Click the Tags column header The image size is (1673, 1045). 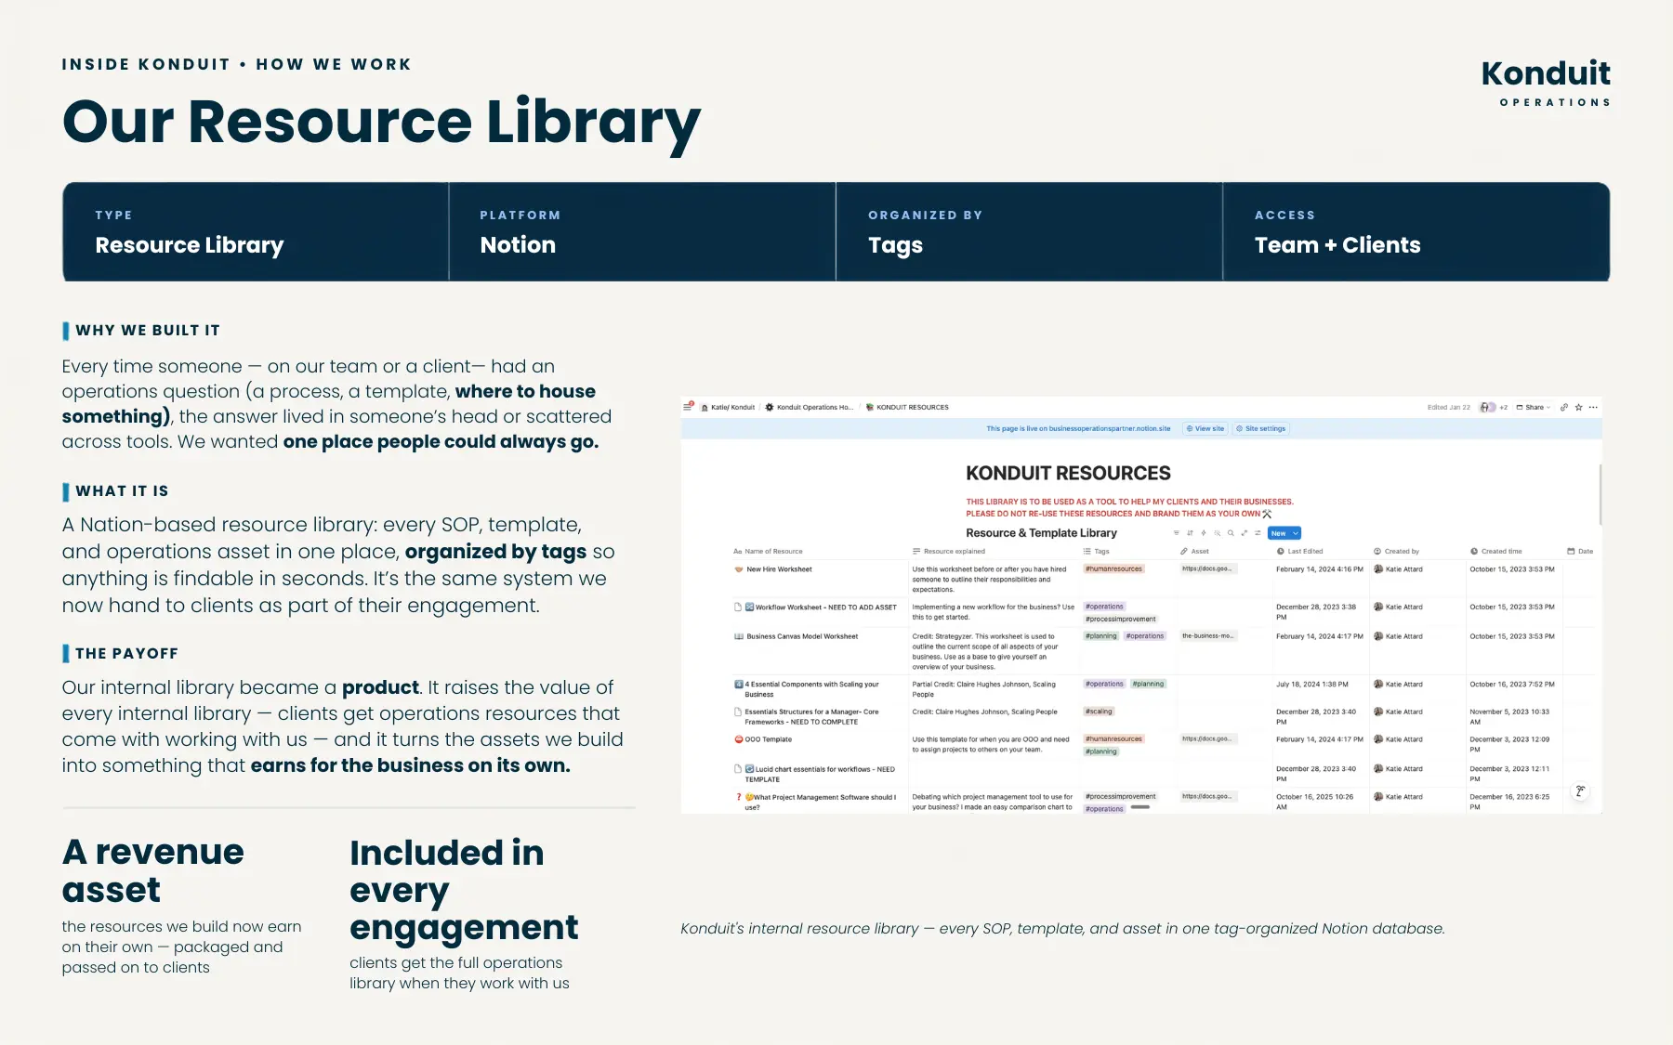pyautogui.click(x=1097, y=551)
